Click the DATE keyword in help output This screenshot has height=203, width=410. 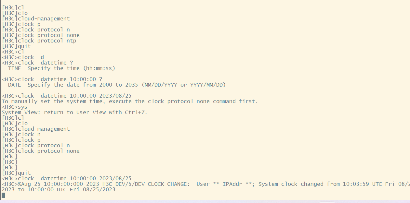pos(14,85)
